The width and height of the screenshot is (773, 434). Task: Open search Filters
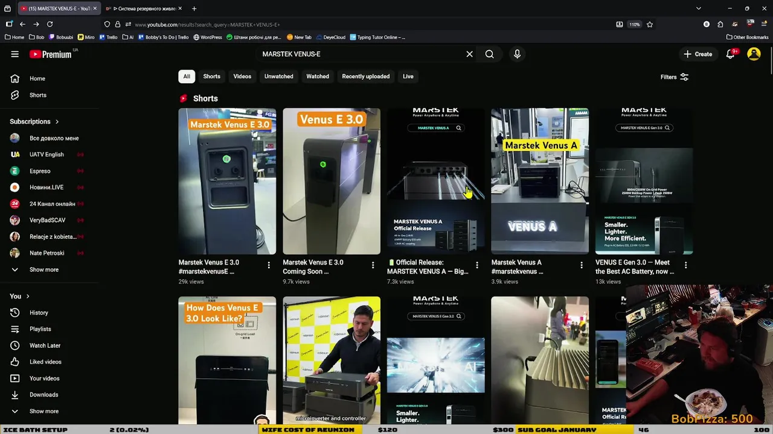tap(675, 77)
